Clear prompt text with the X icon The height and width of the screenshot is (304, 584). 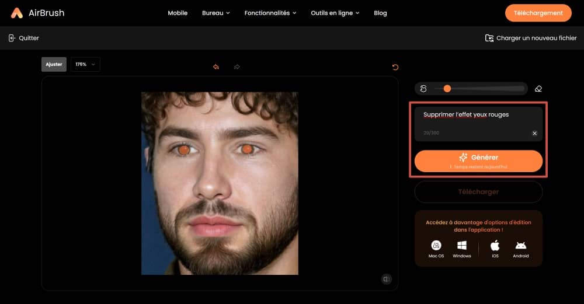[534, 133]
